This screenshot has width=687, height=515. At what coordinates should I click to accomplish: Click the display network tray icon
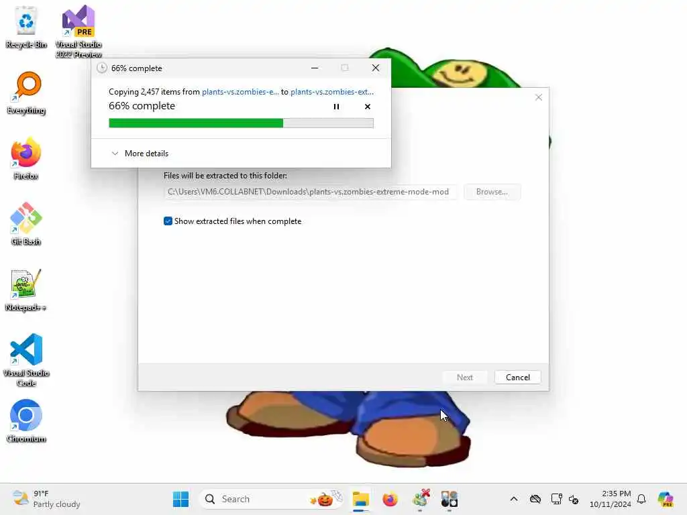(556, 499)
